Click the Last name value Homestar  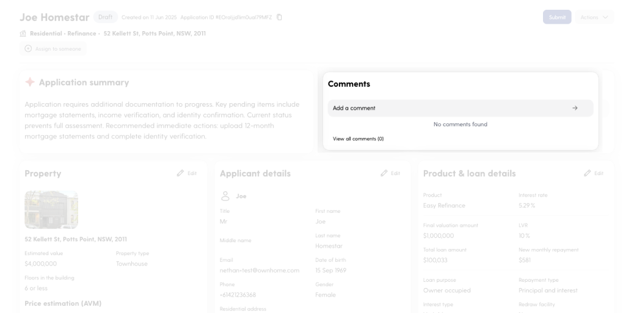click(x=329, y=246)
